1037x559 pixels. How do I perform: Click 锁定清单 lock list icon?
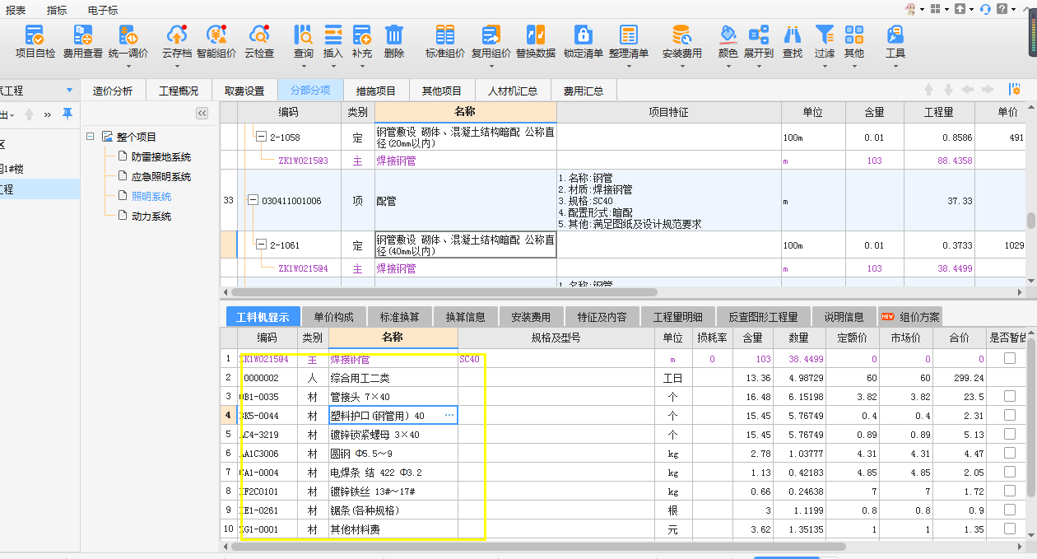[x=583, y=35]
